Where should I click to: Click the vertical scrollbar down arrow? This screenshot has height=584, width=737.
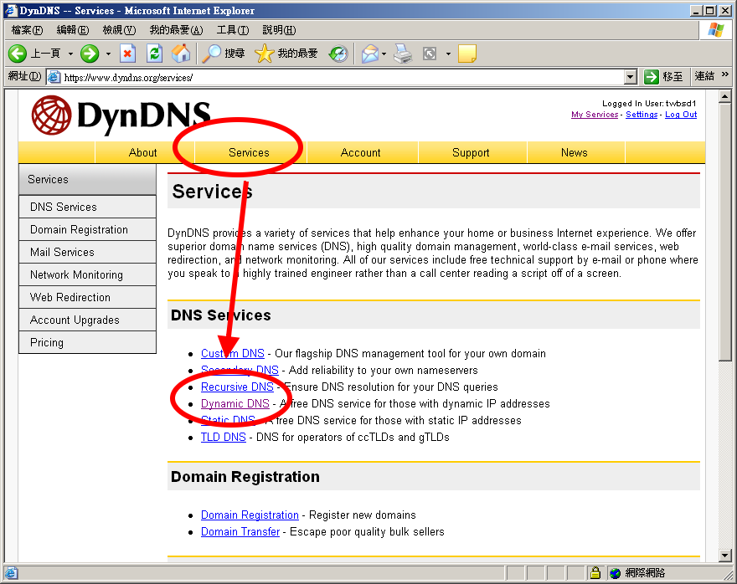[x=725, y=556]
